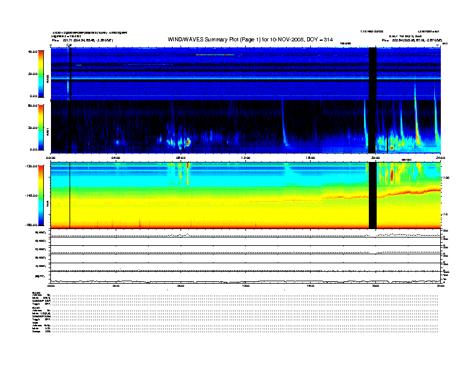This screenshot has height=367, width=475.
Task: Click the Cal marker above RAD2 panel
Action: tap(69, 45)
